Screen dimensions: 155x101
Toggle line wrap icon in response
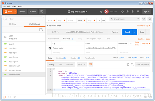click(91, 65)
